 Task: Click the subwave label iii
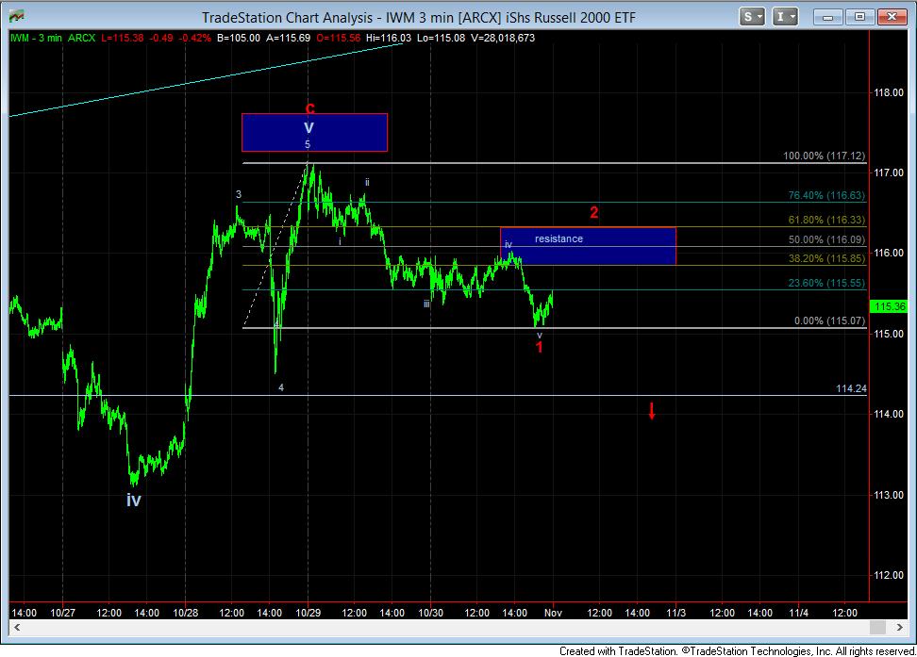click(427, 304)
